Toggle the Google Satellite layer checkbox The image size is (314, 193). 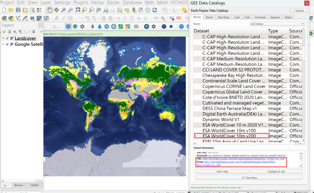(x=7, y=44)
